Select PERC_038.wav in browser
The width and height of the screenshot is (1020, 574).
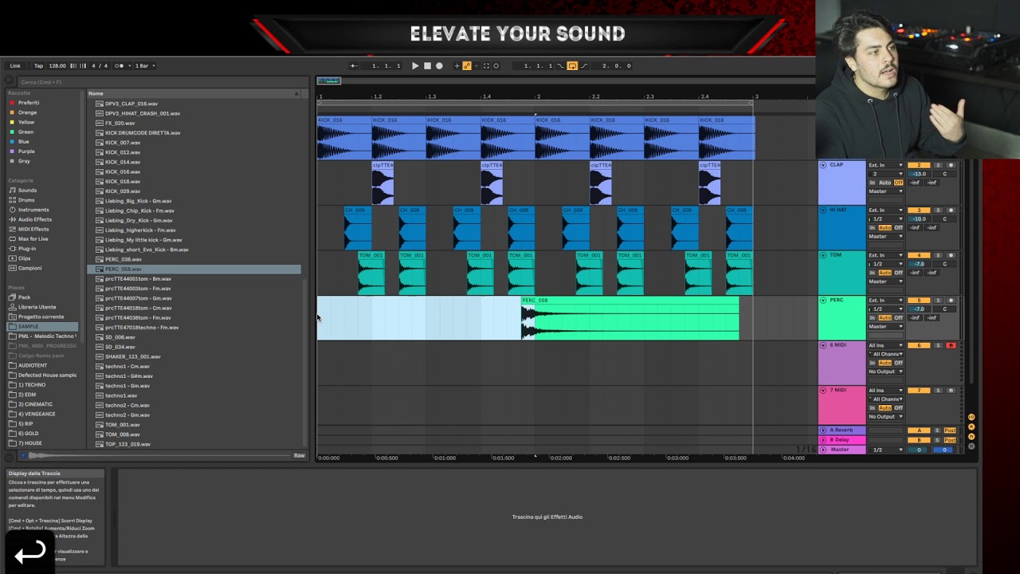pos(123,259)
